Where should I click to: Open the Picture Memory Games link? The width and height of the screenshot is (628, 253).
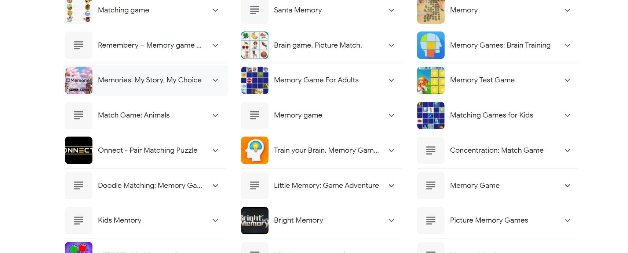(489, 220)
